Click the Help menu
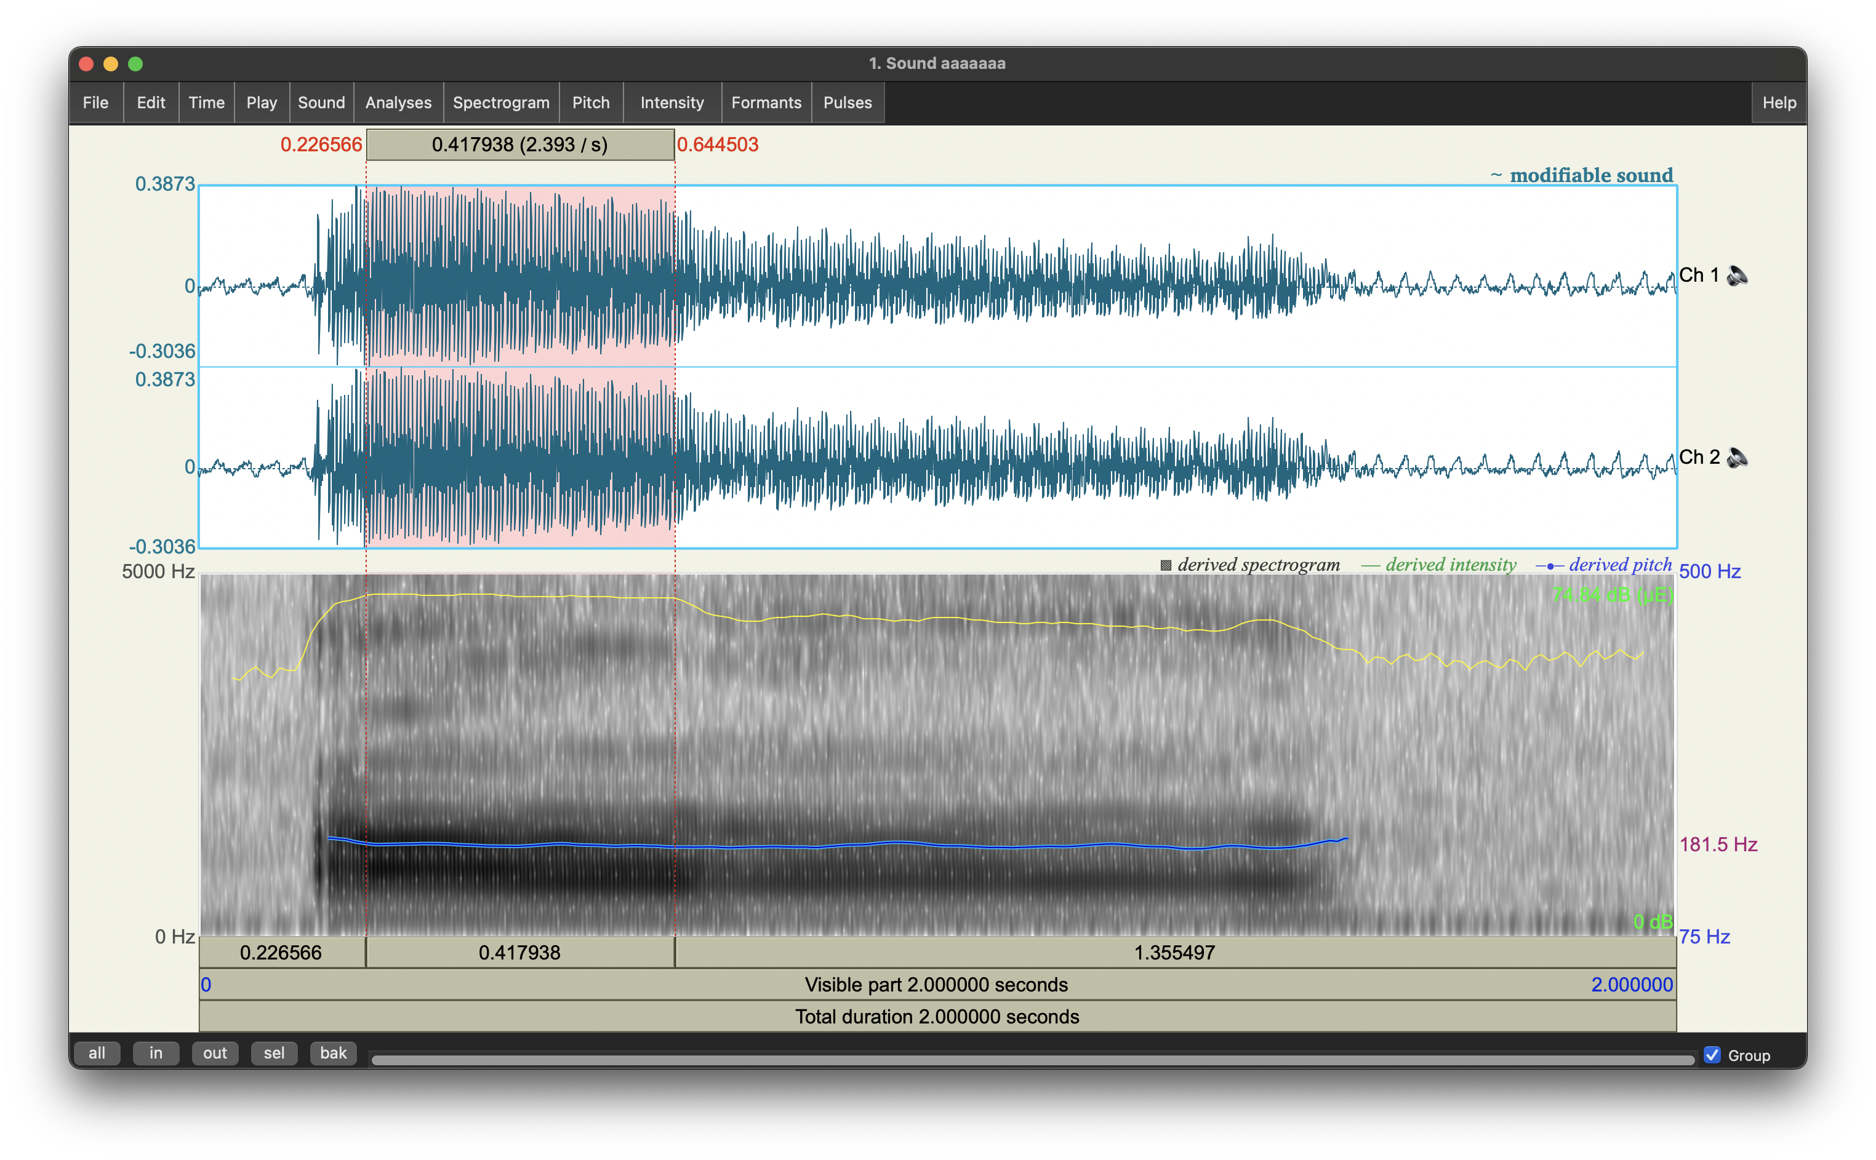The height and width of the screenshot is (1160, 1876). (x=1779, y=103)
